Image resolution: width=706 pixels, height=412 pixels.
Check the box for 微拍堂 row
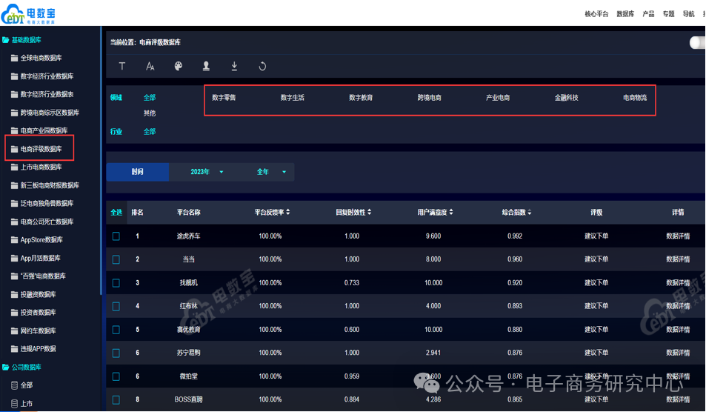coord(116,376)
